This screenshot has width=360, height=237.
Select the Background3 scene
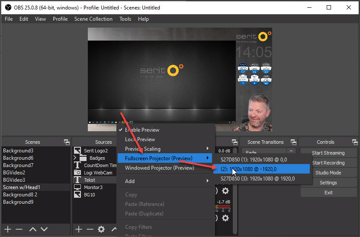(35, 150)
